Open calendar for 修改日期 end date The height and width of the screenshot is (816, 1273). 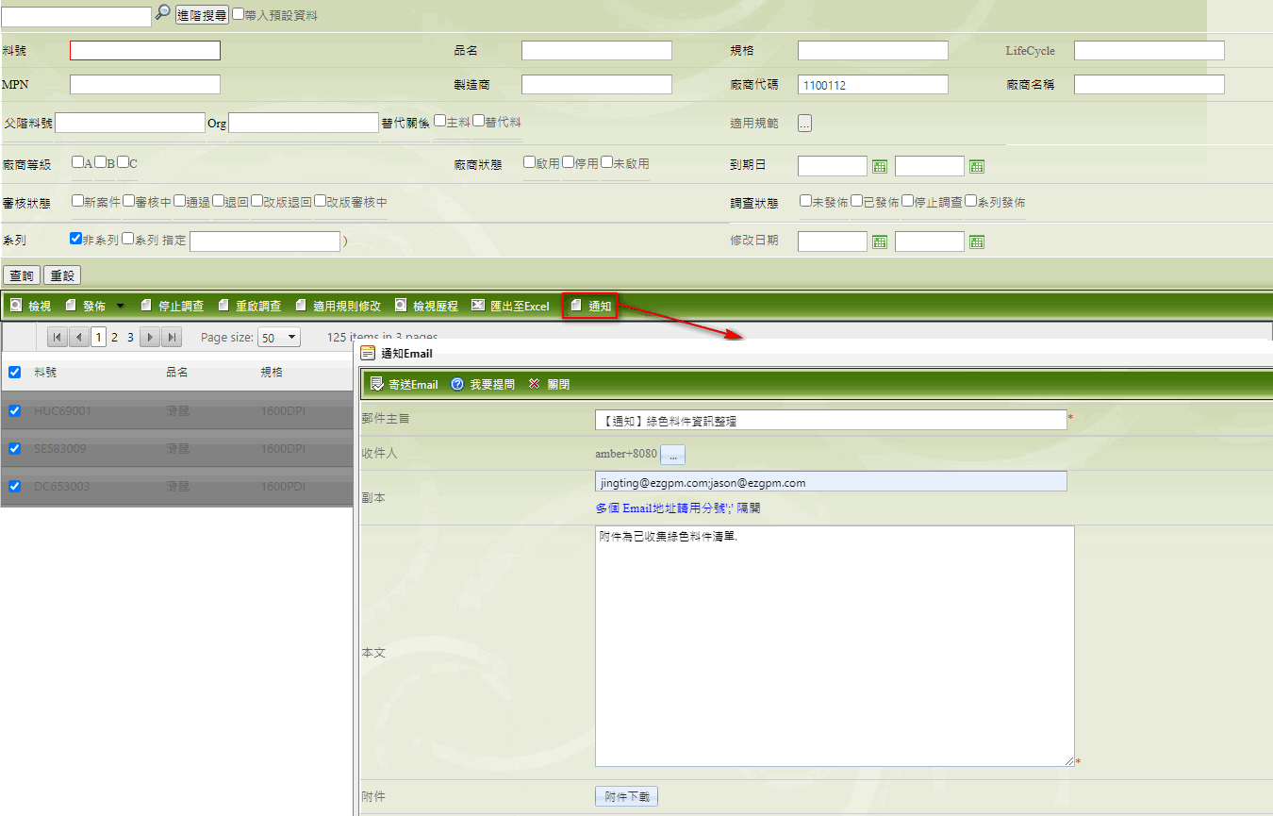977,241
